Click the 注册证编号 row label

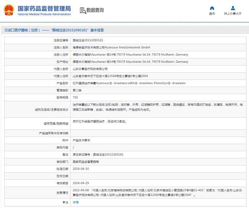[x=61, y=40]
